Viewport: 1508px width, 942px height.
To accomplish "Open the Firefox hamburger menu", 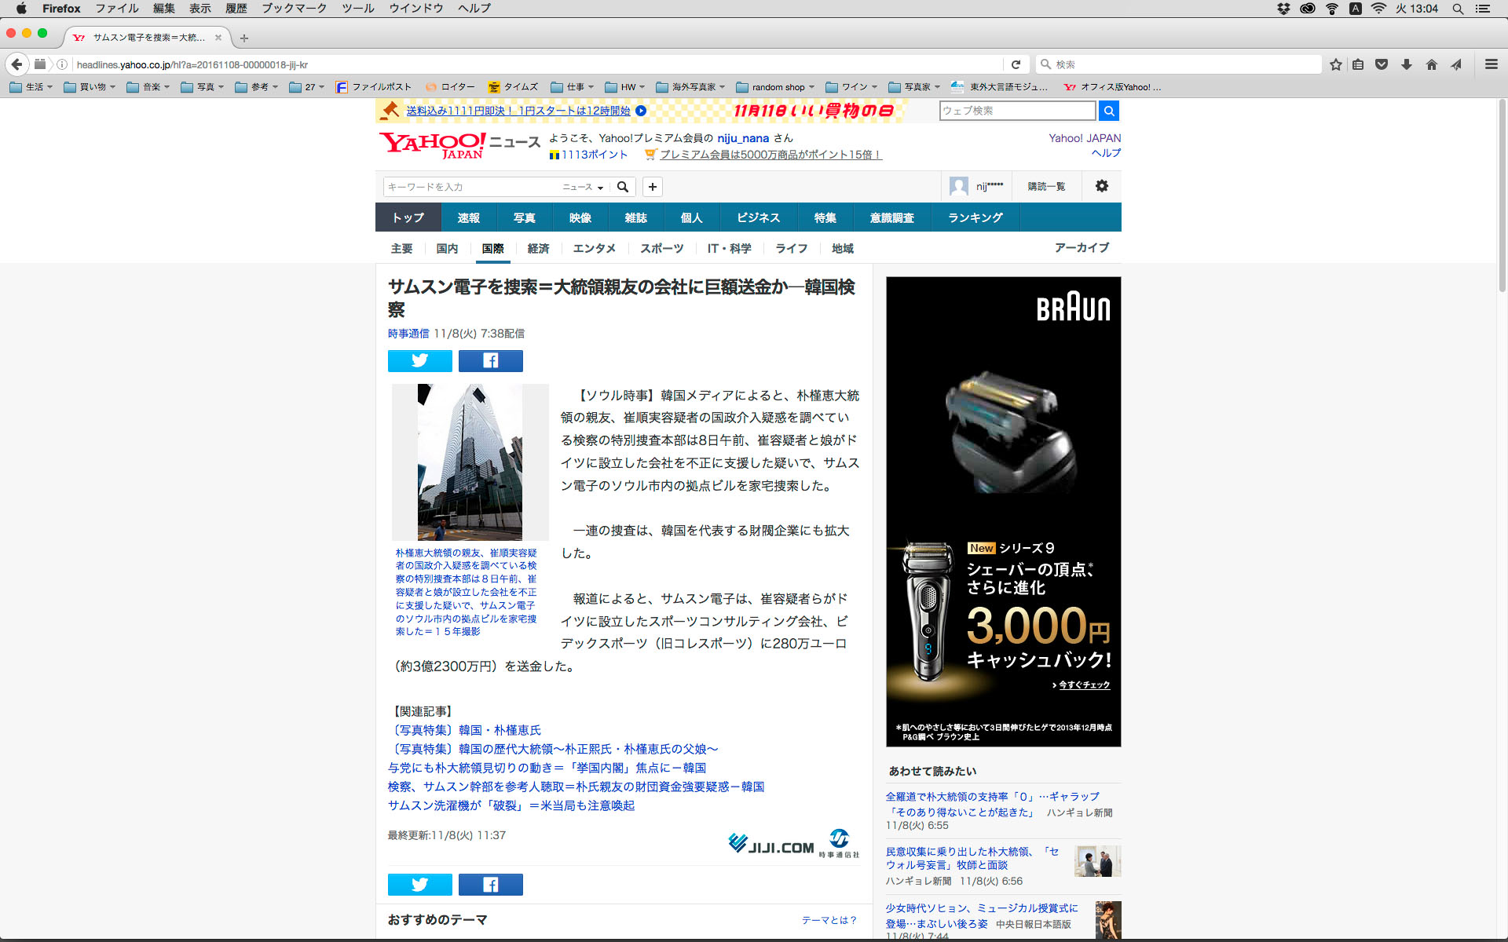I will tap(1491, 64).
